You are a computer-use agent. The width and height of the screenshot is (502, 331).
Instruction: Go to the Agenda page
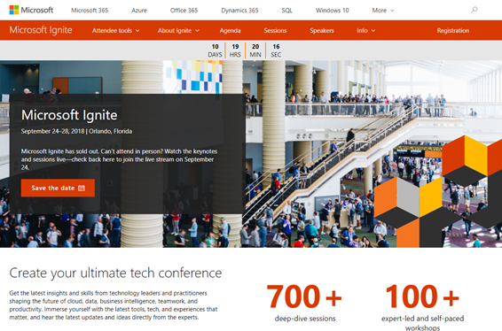pyautogui.click(x=230, y=31)
